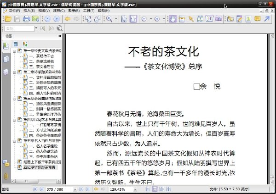Select the bookmark 二、茶史流美名
This screenshot has width=276, height=194.
tap(41, 61)
